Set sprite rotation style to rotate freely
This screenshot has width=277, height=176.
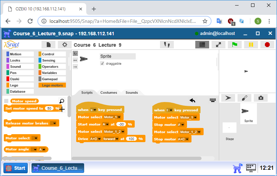[x=75, y=54]
